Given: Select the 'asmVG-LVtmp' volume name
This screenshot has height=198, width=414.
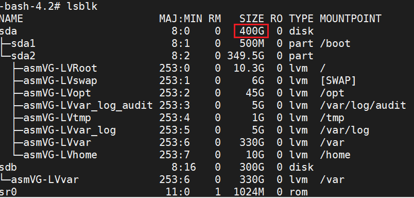Looking at the screenshot, I should [x=57, y=118].
